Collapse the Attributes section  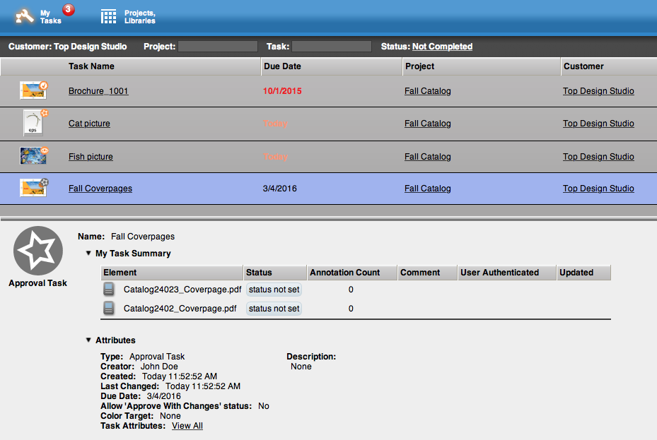[x=88, y=340]
